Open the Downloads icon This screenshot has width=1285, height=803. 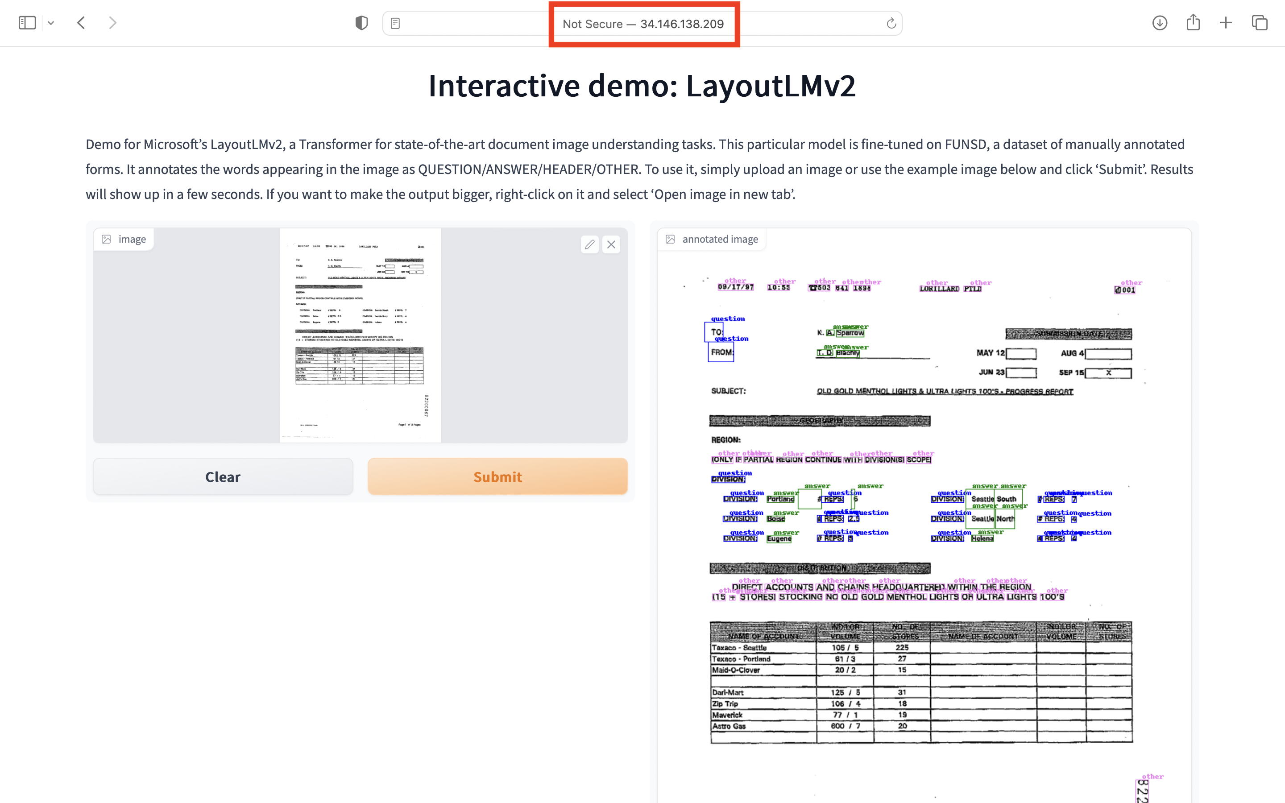coord(1160,22)
